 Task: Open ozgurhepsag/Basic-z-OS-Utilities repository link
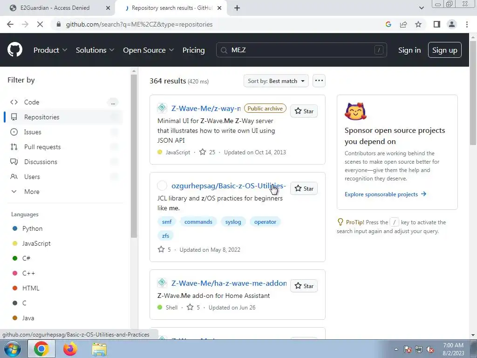tap(228, 186)
